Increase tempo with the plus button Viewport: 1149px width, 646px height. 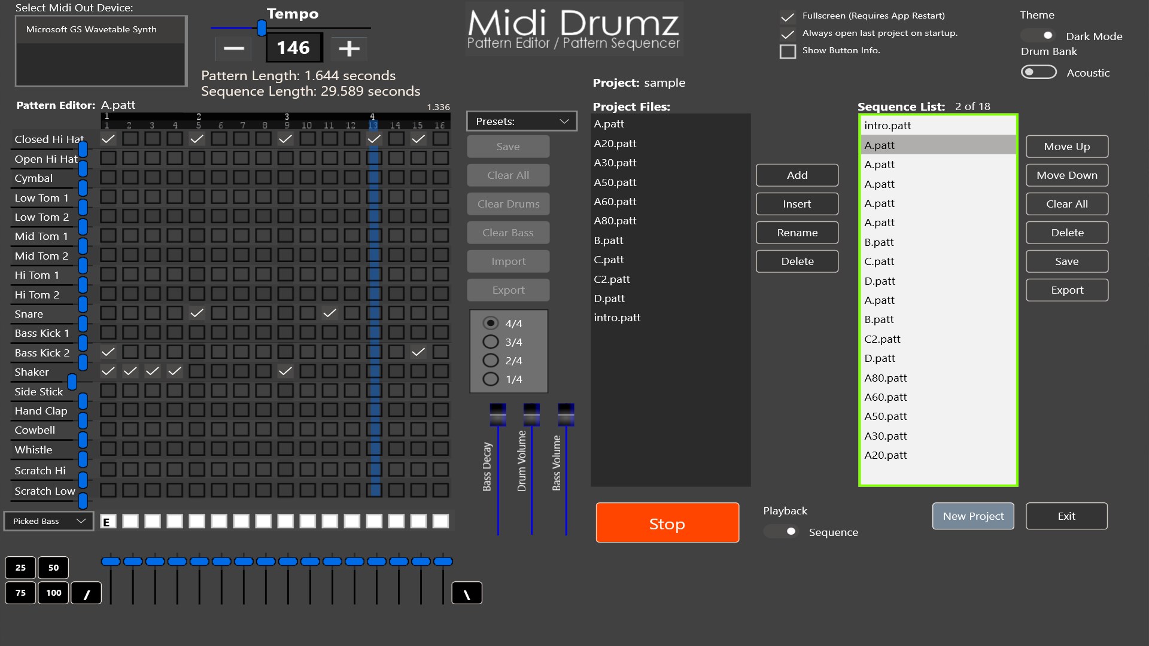coord(349,48)
